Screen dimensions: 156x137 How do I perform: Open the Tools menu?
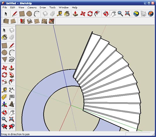pos(52,8)
